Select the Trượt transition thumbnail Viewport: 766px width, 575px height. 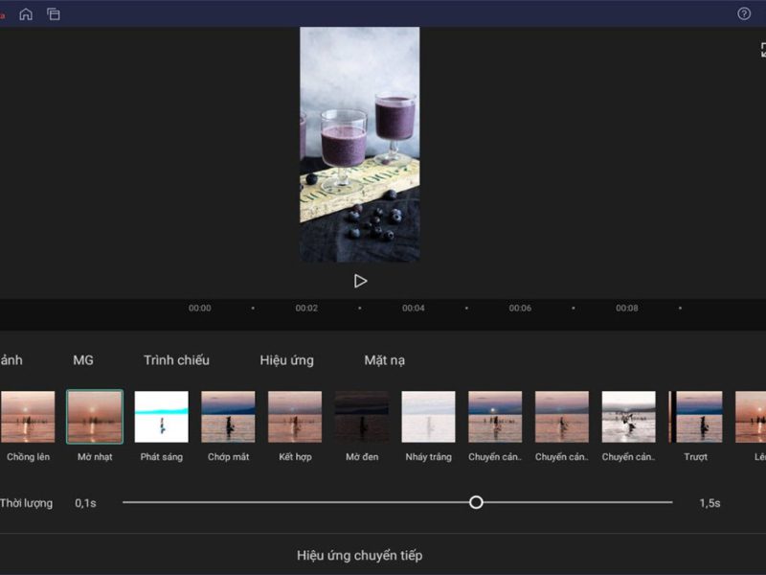[696, 417]
